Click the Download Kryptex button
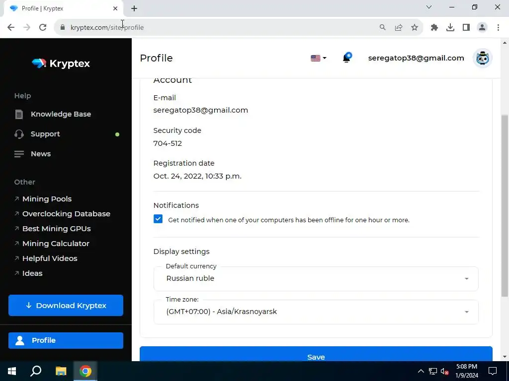This screenshot has width=509, height=381. pos(66,305)
